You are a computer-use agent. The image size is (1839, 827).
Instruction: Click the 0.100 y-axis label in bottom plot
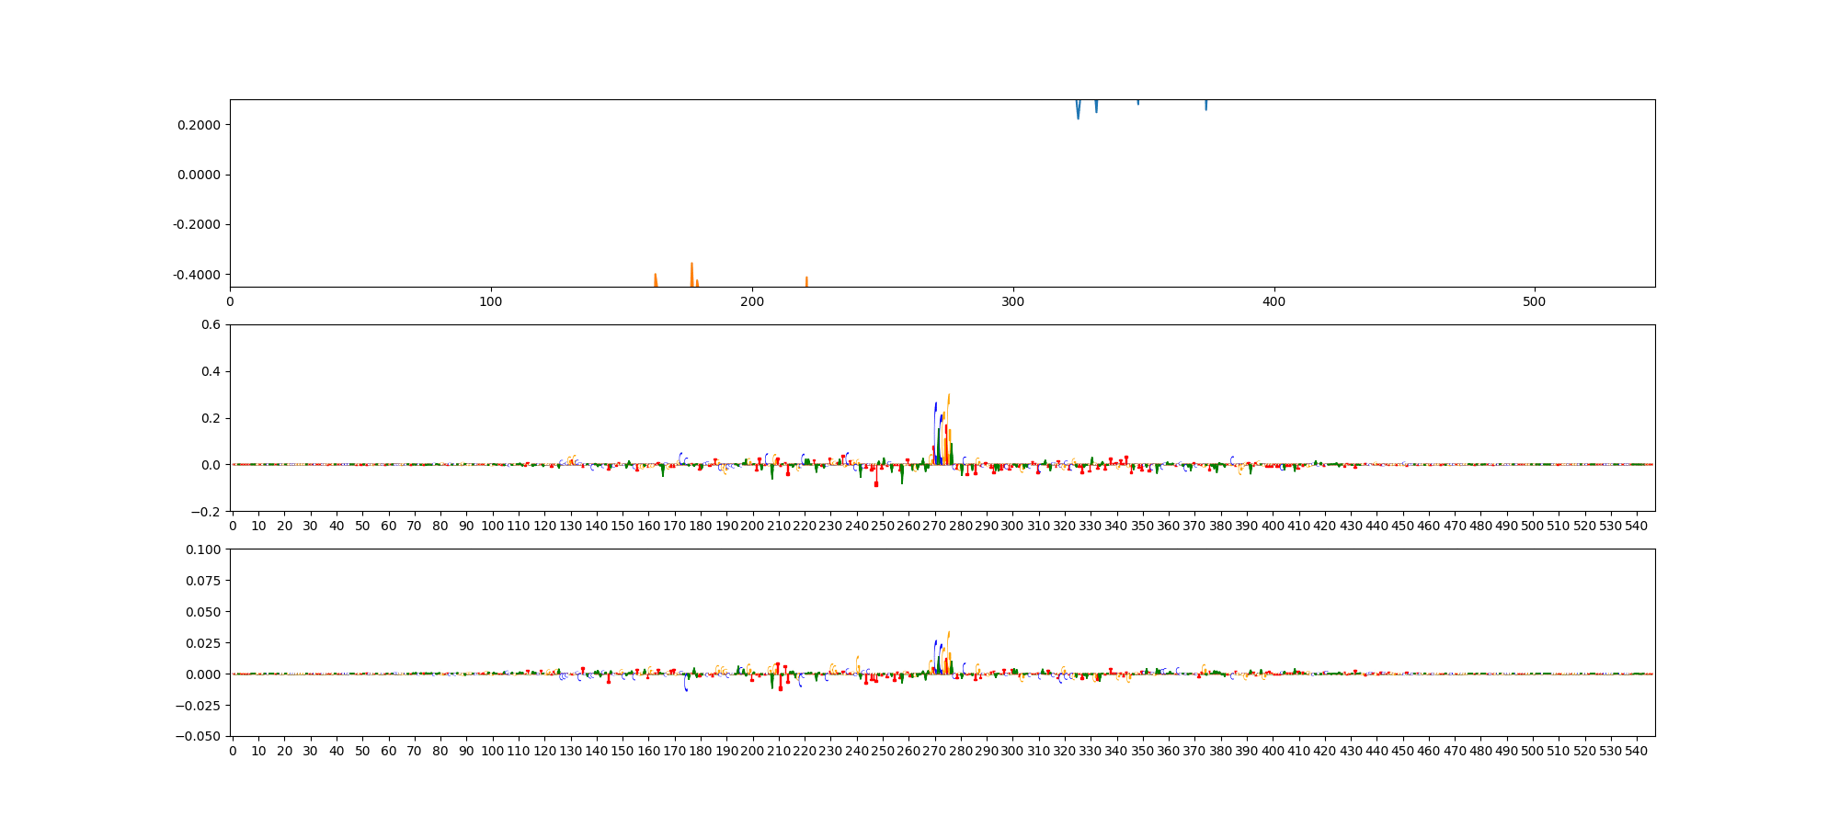tap(203, 549)
